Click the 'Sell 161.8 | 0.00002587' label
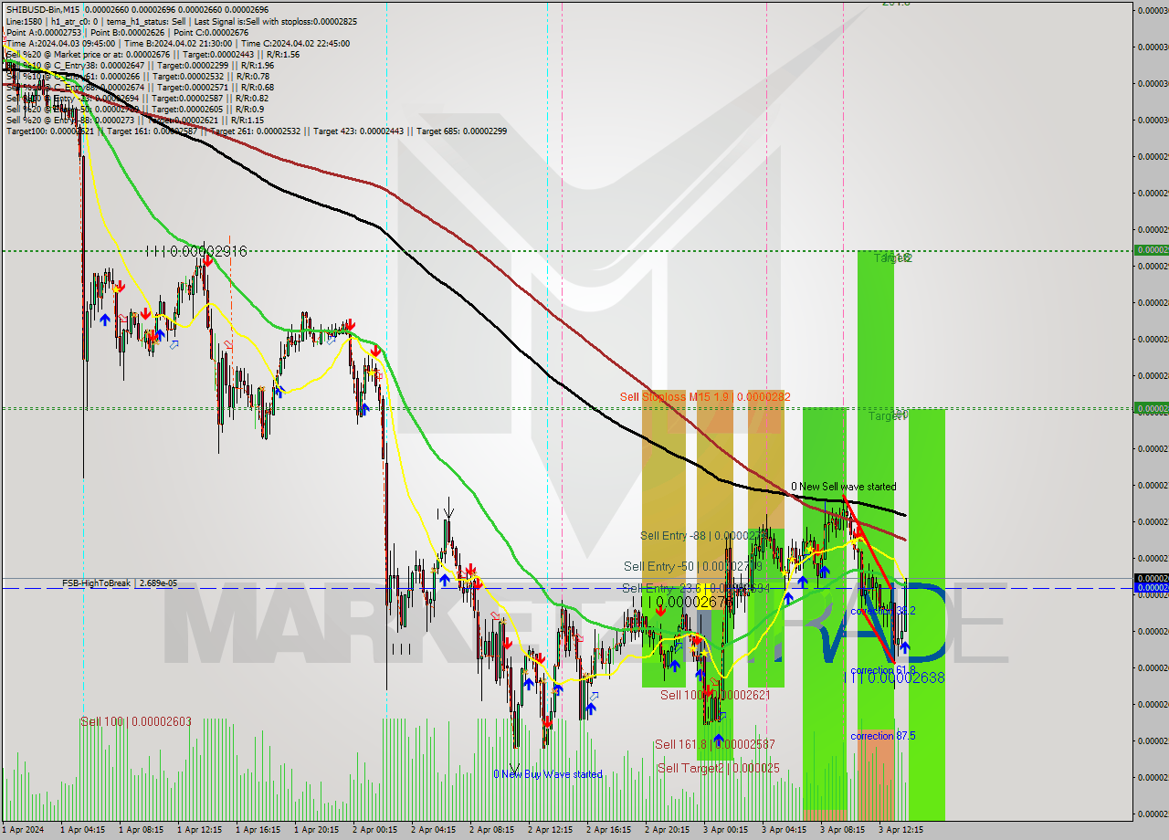The image size is (1169, 840). (715, 744)
